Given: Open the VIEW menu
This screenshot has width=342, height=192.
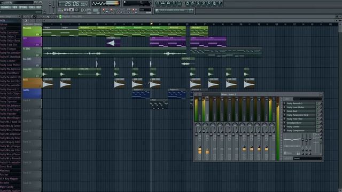Looking at the screenshot, I should pos(14,7).
